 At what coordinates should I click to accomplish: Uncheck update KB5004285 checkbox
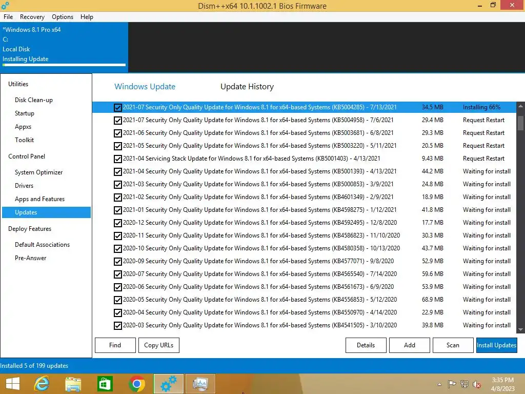point(117,108)
